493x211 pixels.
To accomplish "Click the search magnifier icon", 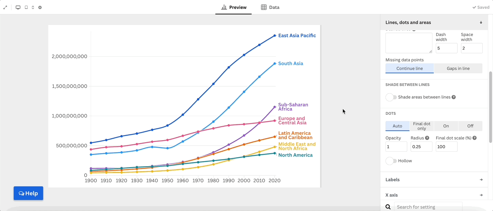I will 388,207.
